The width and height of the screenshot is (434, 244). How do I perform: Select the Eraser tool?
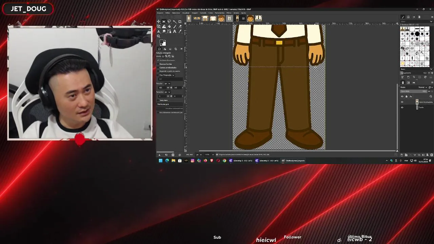tap(180, 26)
